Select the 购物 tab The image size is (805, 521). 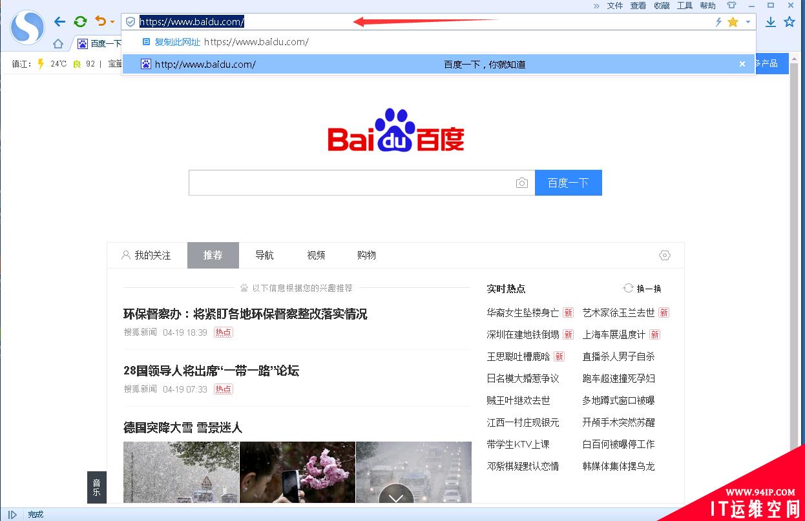(366, 255)
